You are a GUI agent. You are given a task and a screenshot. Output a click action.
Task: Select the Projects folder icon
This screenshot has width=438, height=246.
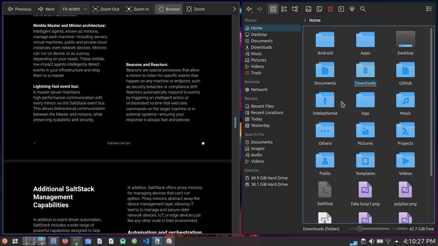[x=405, y=130]
